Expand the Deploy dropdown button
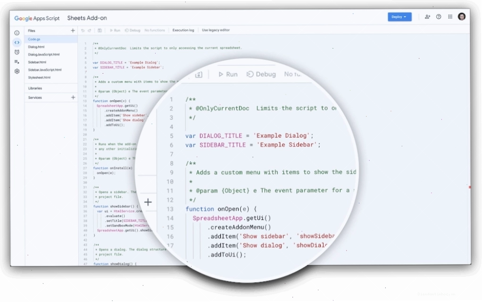Viewport: 482px width, 302px height. point(399,17)
